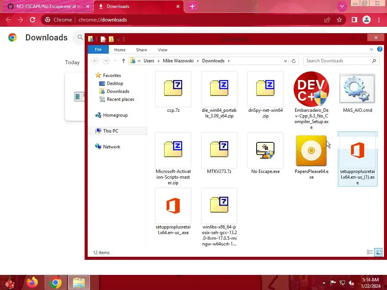Viewport: 387px width, 290px height.
Task: Open recent locations dropdown arrow
Action: 115,61
